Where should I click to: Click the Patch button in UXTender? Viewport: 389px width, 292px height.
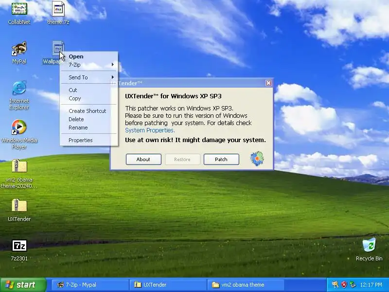(x=221, y=160)
